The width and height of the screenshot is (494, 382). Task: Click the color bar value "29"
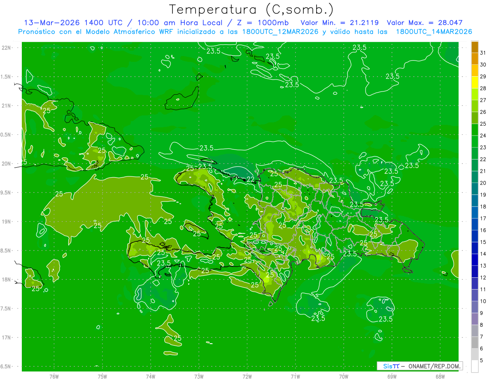click(x=483, y=76)
